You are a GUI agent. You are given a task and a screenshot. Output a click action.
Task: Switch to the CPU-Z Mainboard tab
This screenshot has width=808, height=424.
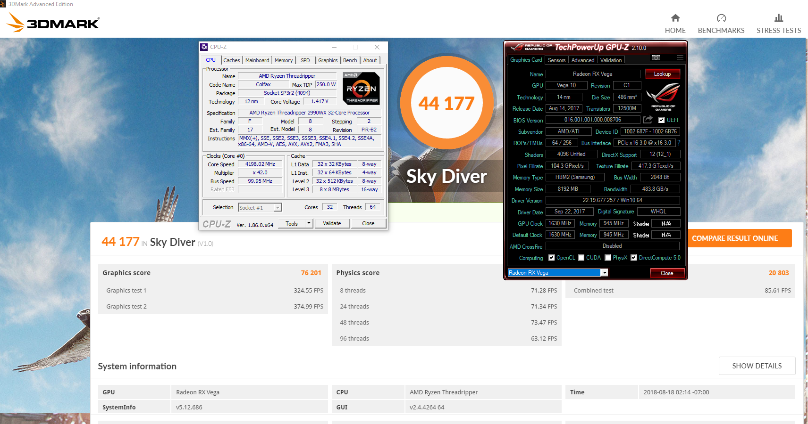point(257,60)
